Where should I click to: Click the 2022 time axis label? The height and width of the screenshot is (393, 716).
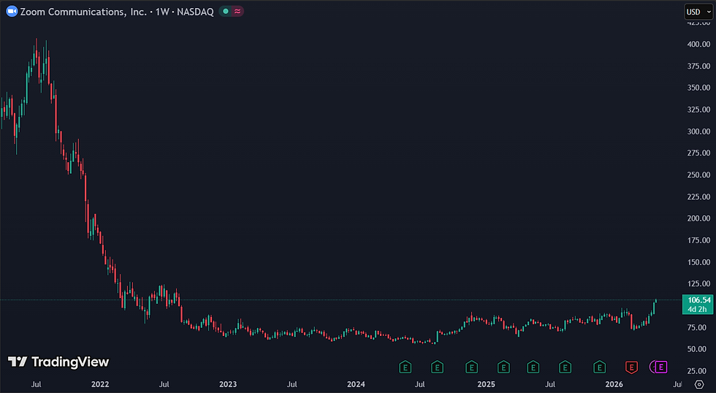(100, 384)
